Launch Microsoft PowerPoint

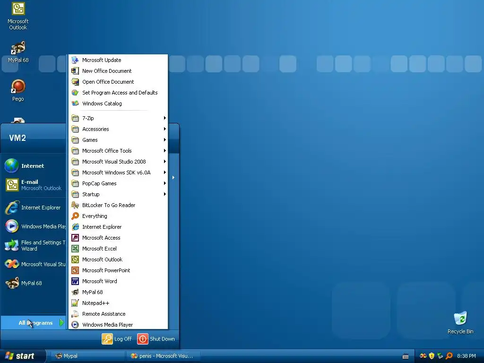click(x=118, y=270)
